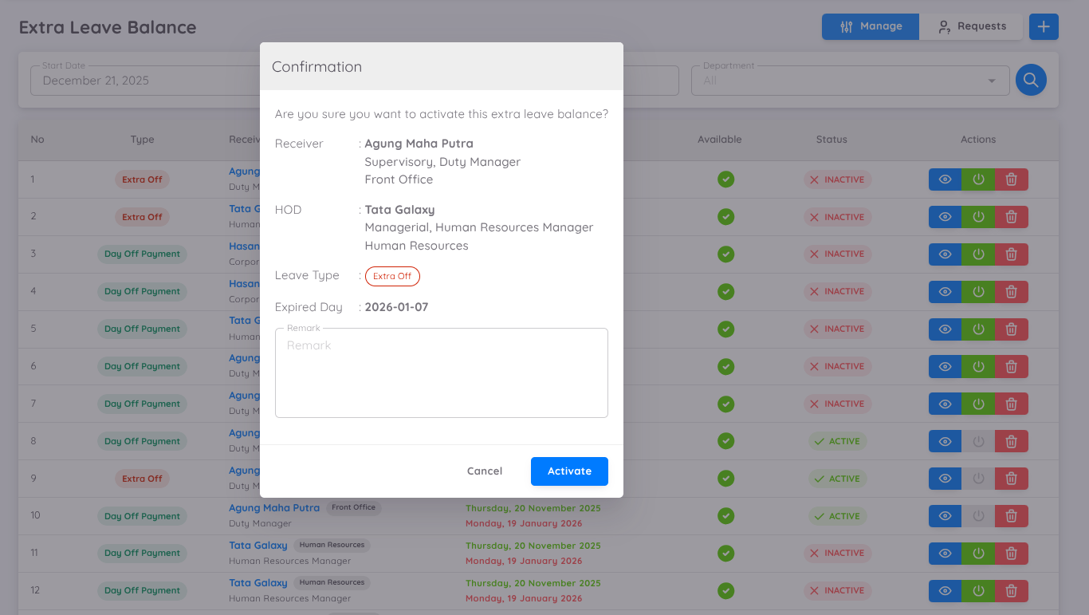This screenshot has width=1089, height=615.
Task: Open row 7 details via eye icon
Action: tap(945, 404)
